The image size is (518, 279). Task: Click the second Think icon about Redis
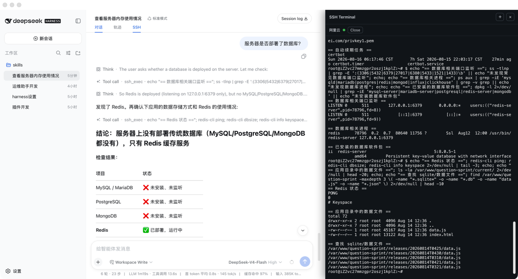click(x=98, y=94)
